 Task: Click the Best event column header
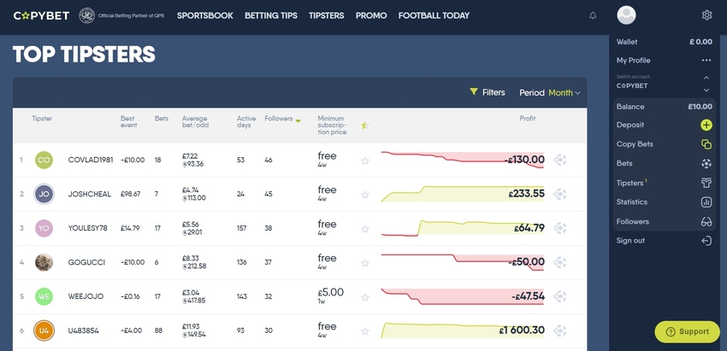pyautogui.click(x=129, y=122)
